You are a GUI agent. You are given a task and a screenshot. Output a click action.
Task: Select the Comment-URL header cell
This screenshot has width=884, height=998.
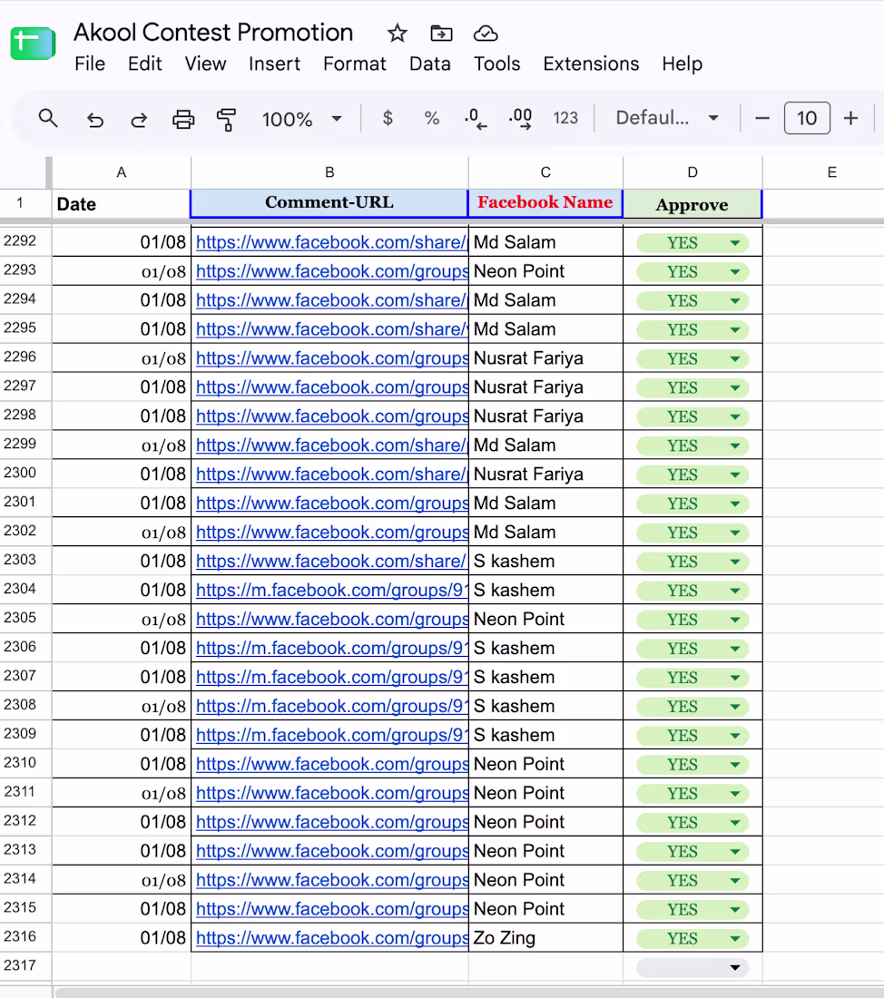click(x=329, y=203)
